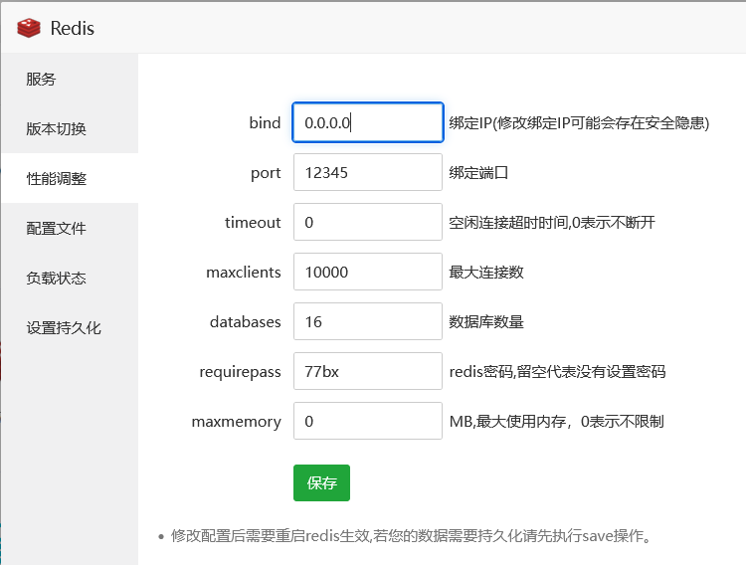Click the bind label
The height and width of the screenshot is (565, 746).
265,122
